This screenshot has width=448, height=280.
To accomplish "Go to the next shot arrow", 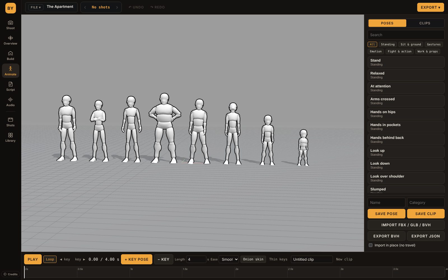I will 117,7.
